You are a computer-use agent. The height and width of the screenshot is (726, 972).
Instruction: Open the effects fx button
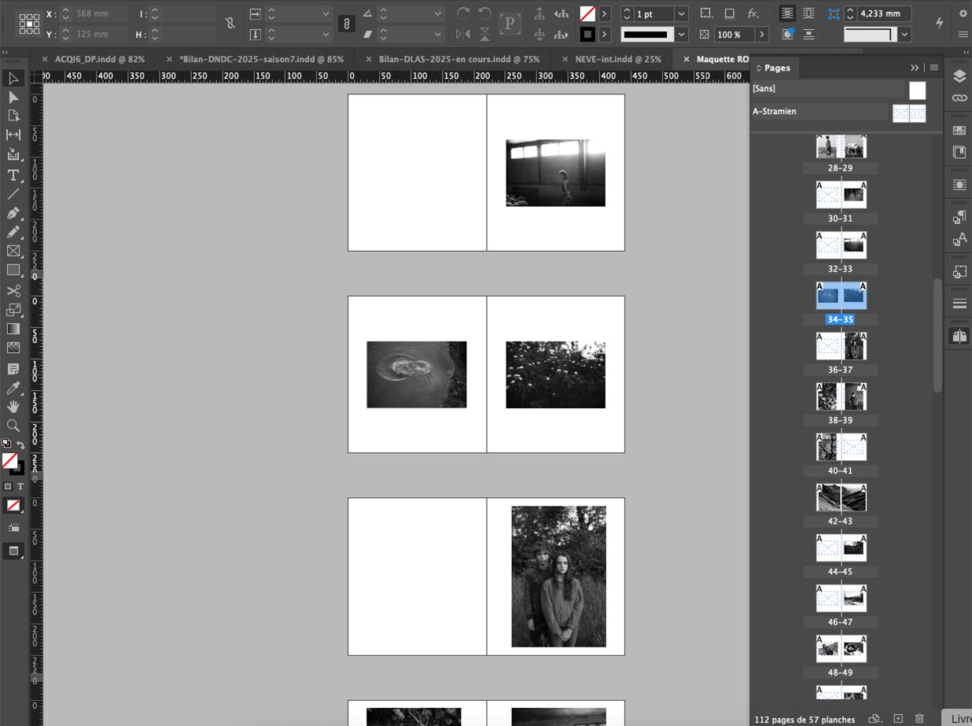click(x=753, y=13)
